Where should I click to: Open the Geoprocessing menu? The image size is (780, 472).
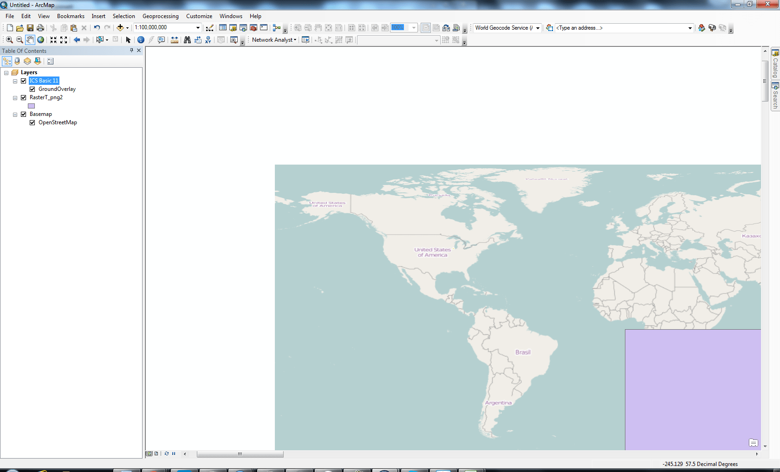pos(160,16)
